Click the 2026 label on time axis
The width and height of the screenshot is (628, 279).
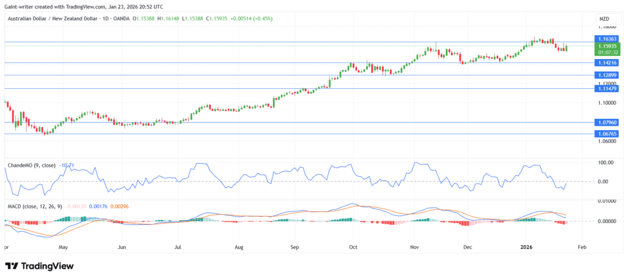tap(526, 248)
